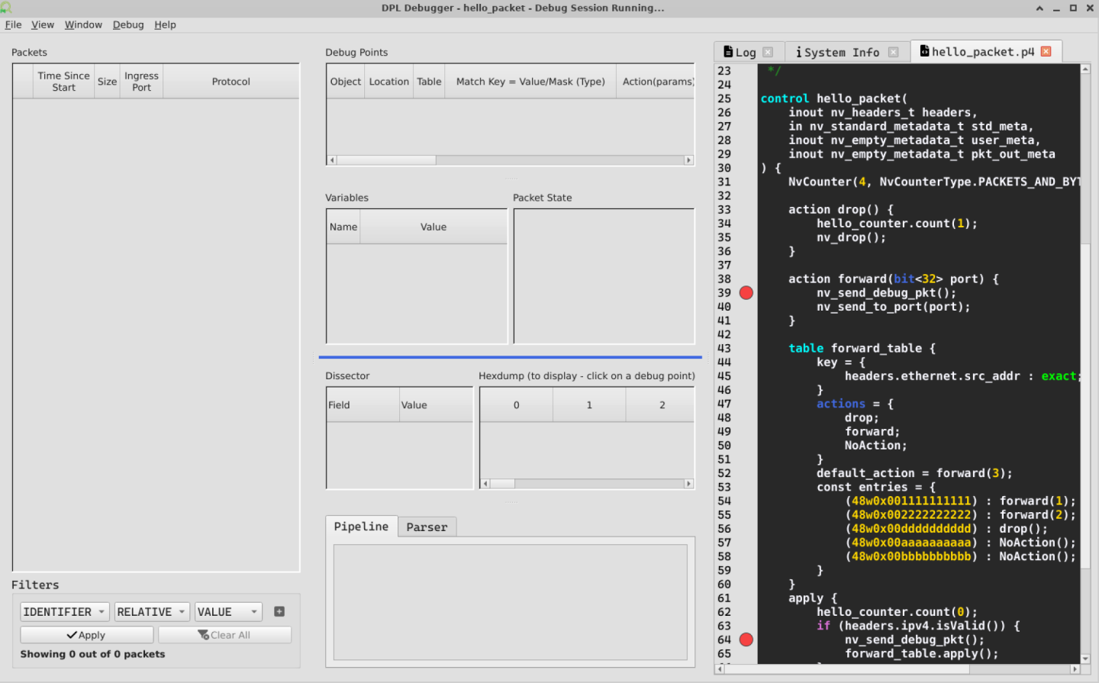Open the Window menu
Screen dimensions: 1099x683
coord(83,24)
